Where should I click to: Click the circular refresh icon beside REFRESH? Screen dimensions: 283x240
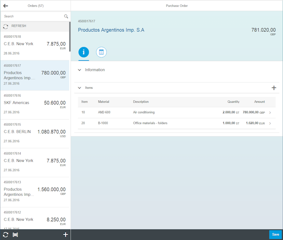coord(6,26)
